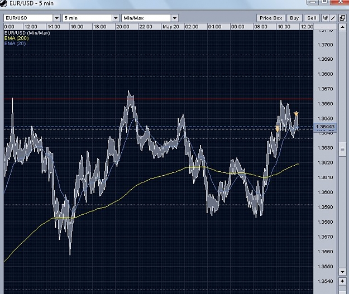
Task: Click the white dashed price level line
Action: click(x=158, y=129)
